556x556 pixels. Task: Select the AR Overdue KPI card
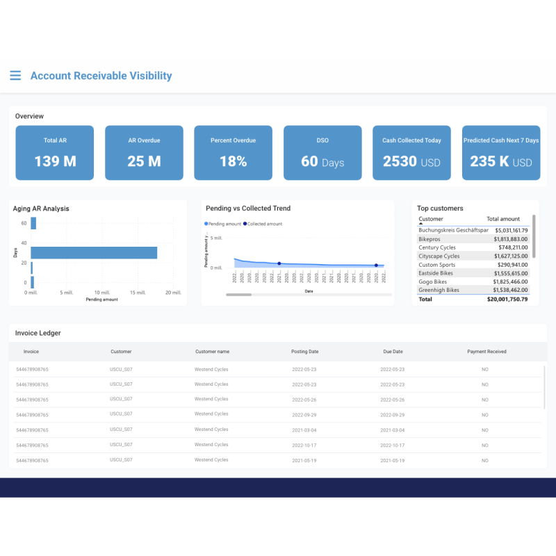[144, 153]
